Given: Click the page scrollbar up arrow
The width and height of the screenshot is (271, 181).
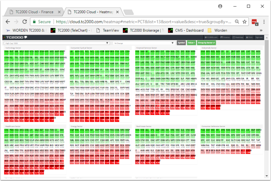Looking at the screenshot, I should pos(267,38).
